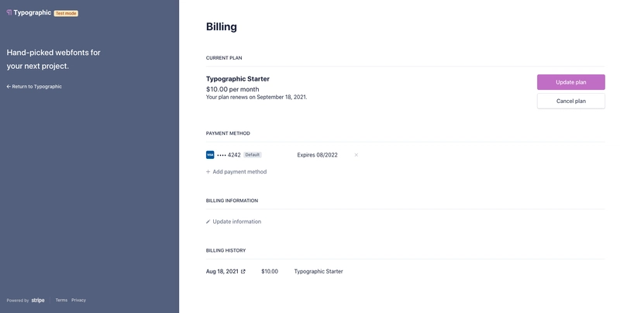Image resolution: width=620 pixels, height=313 pixels.
Task: Click the Update information link
Action: click(x=233, y=222)
